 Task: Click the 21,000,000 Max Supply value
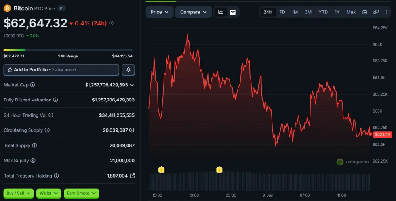point(122,161)
